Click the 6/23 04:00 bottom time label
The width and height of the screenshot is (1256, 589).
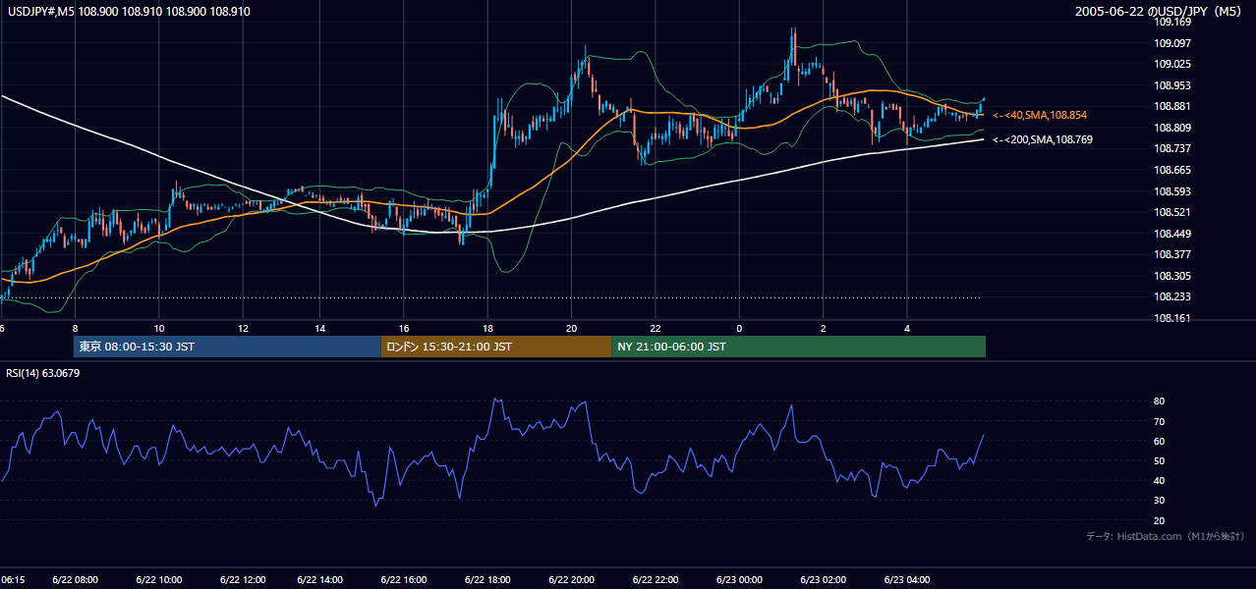tap(907, 579)
